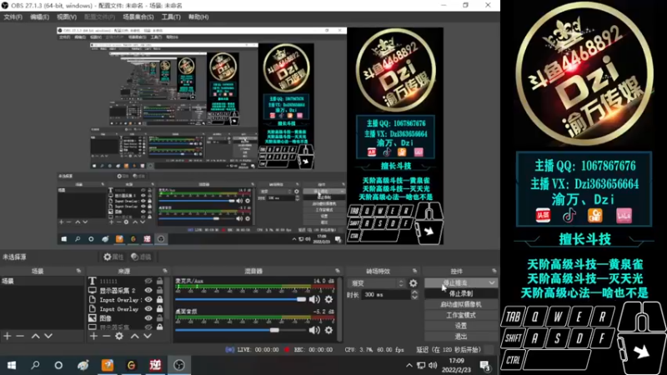Screen dimensions: 667x375
Task: Hide the 显示器采集 2 source
Action: (x=148, y=290)
